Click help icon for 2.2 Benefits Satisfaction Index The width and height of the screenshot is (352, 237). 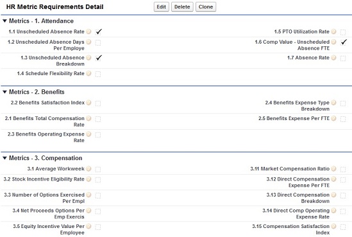click(x=88, y=103)
